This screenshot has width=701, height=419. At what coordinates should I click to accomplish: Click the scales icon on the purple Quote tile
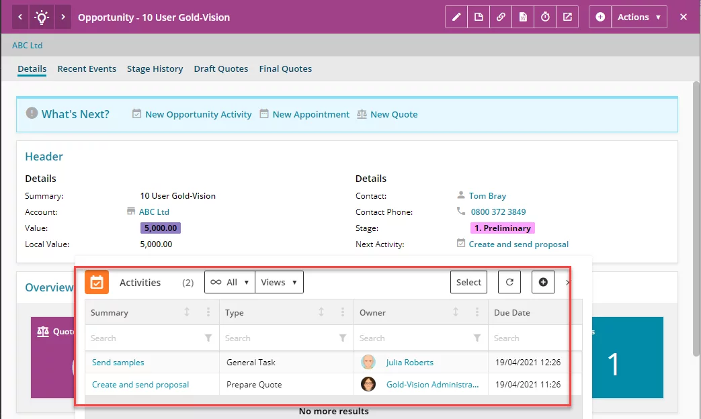click(x=43, y=332)
